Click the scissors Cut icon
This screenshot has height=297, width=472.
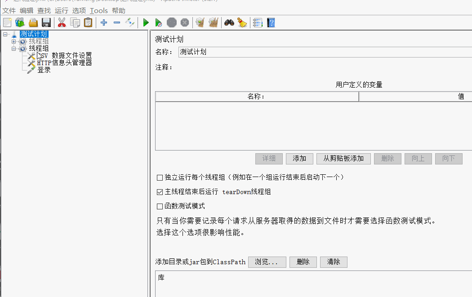coord(62,22)
